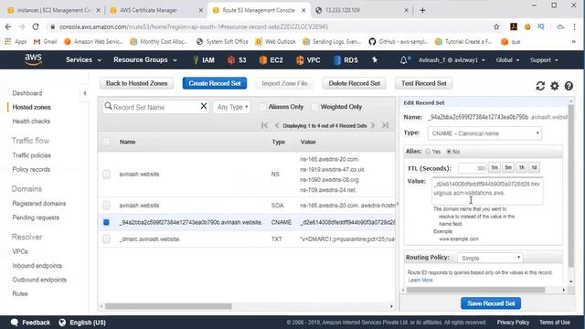
Task: Click the Value text area
Action: (487, 191)
